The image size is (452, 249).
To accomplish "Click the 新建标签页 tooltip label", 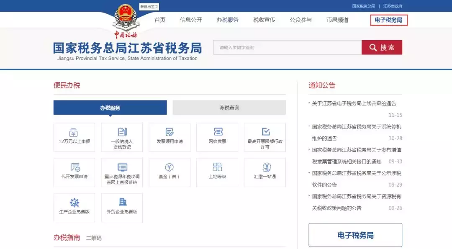I will (x=149, y=7).
